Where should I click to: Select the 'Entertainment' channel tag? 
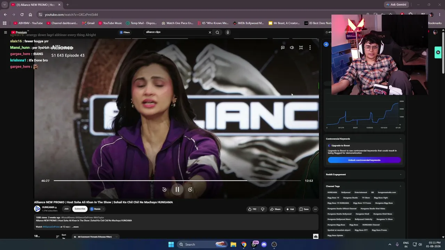pos(361,192)
